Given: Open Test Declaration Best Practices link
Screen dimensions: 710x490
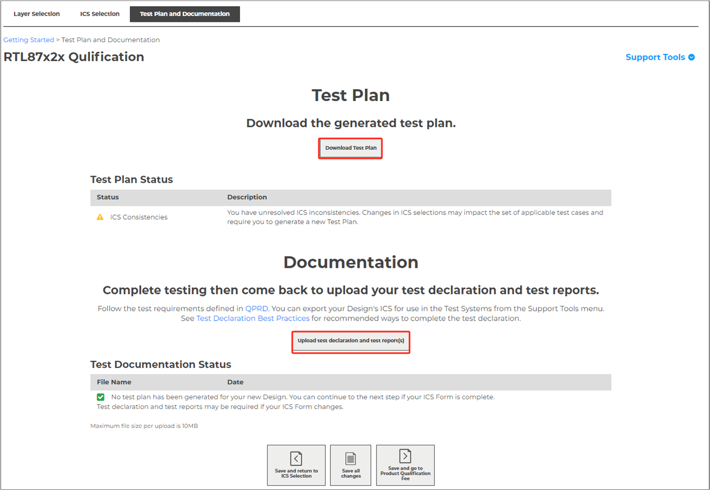Looking at the screenshot, I should coord(253,318).
